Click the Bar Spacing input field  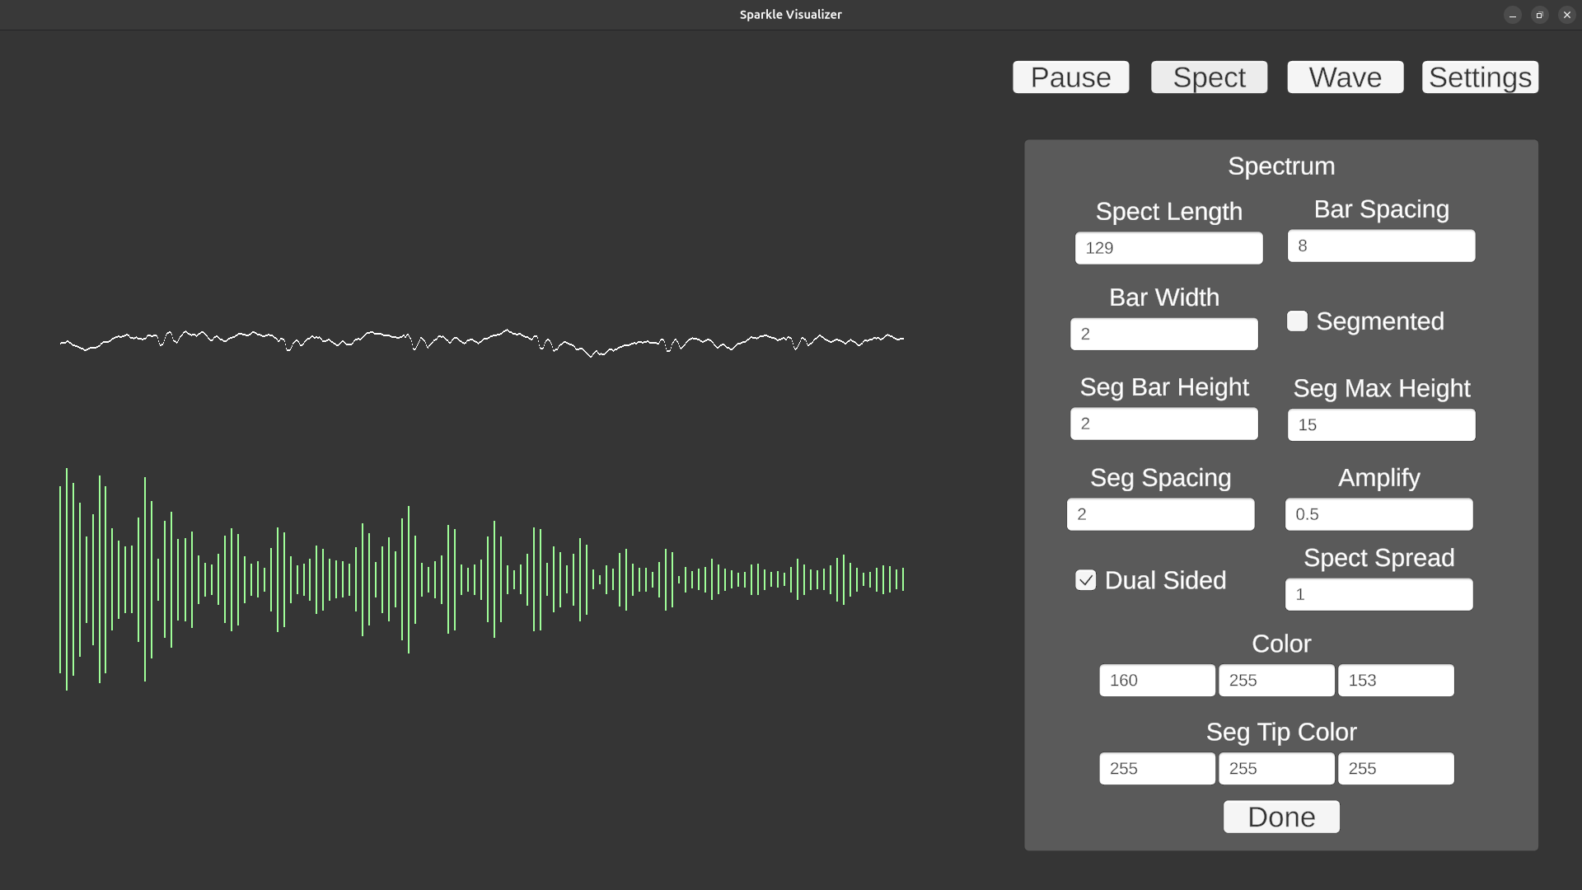1381,246
